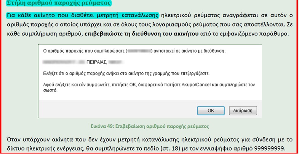Click the blurred supply number in parentheses
The height and width of the screenshot is (154, 299).
(139, 51)
